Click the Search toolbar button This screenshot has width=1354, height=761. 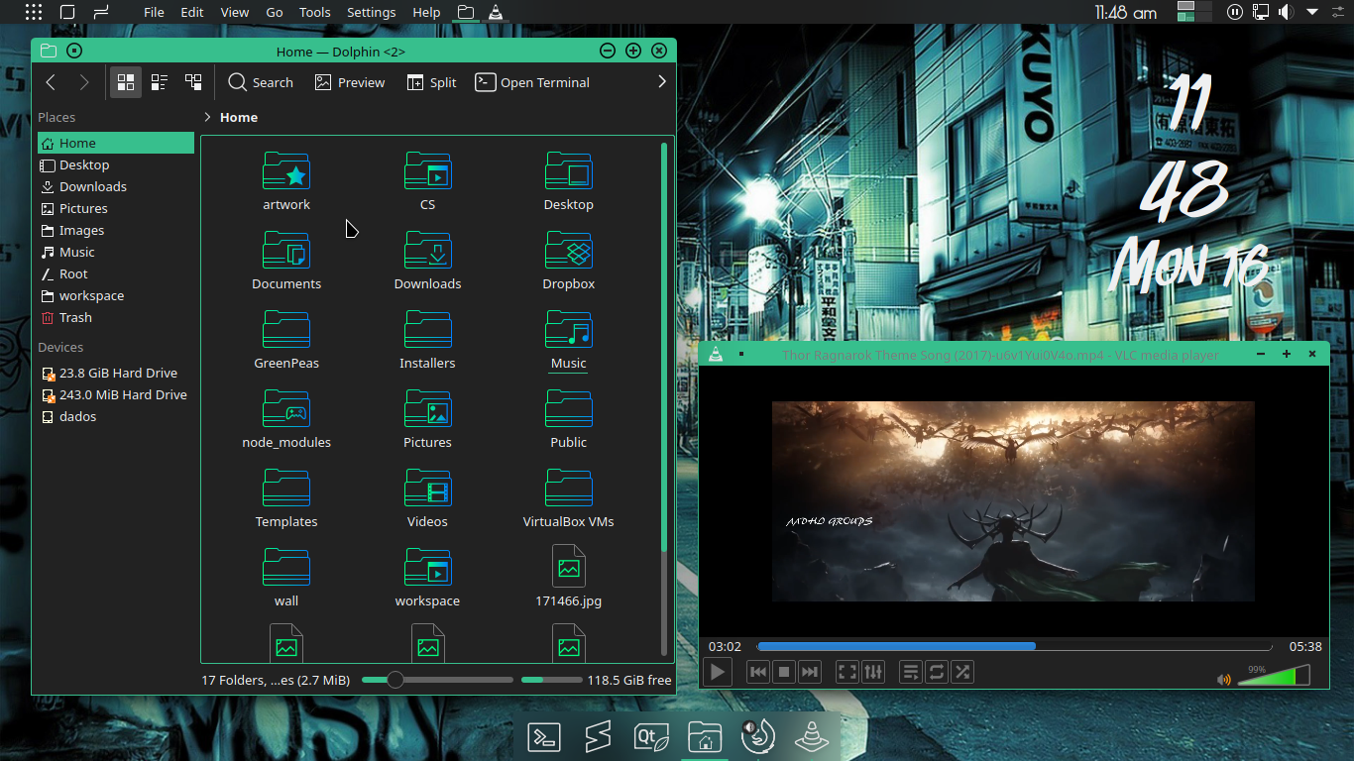click(x=261, y=82)
